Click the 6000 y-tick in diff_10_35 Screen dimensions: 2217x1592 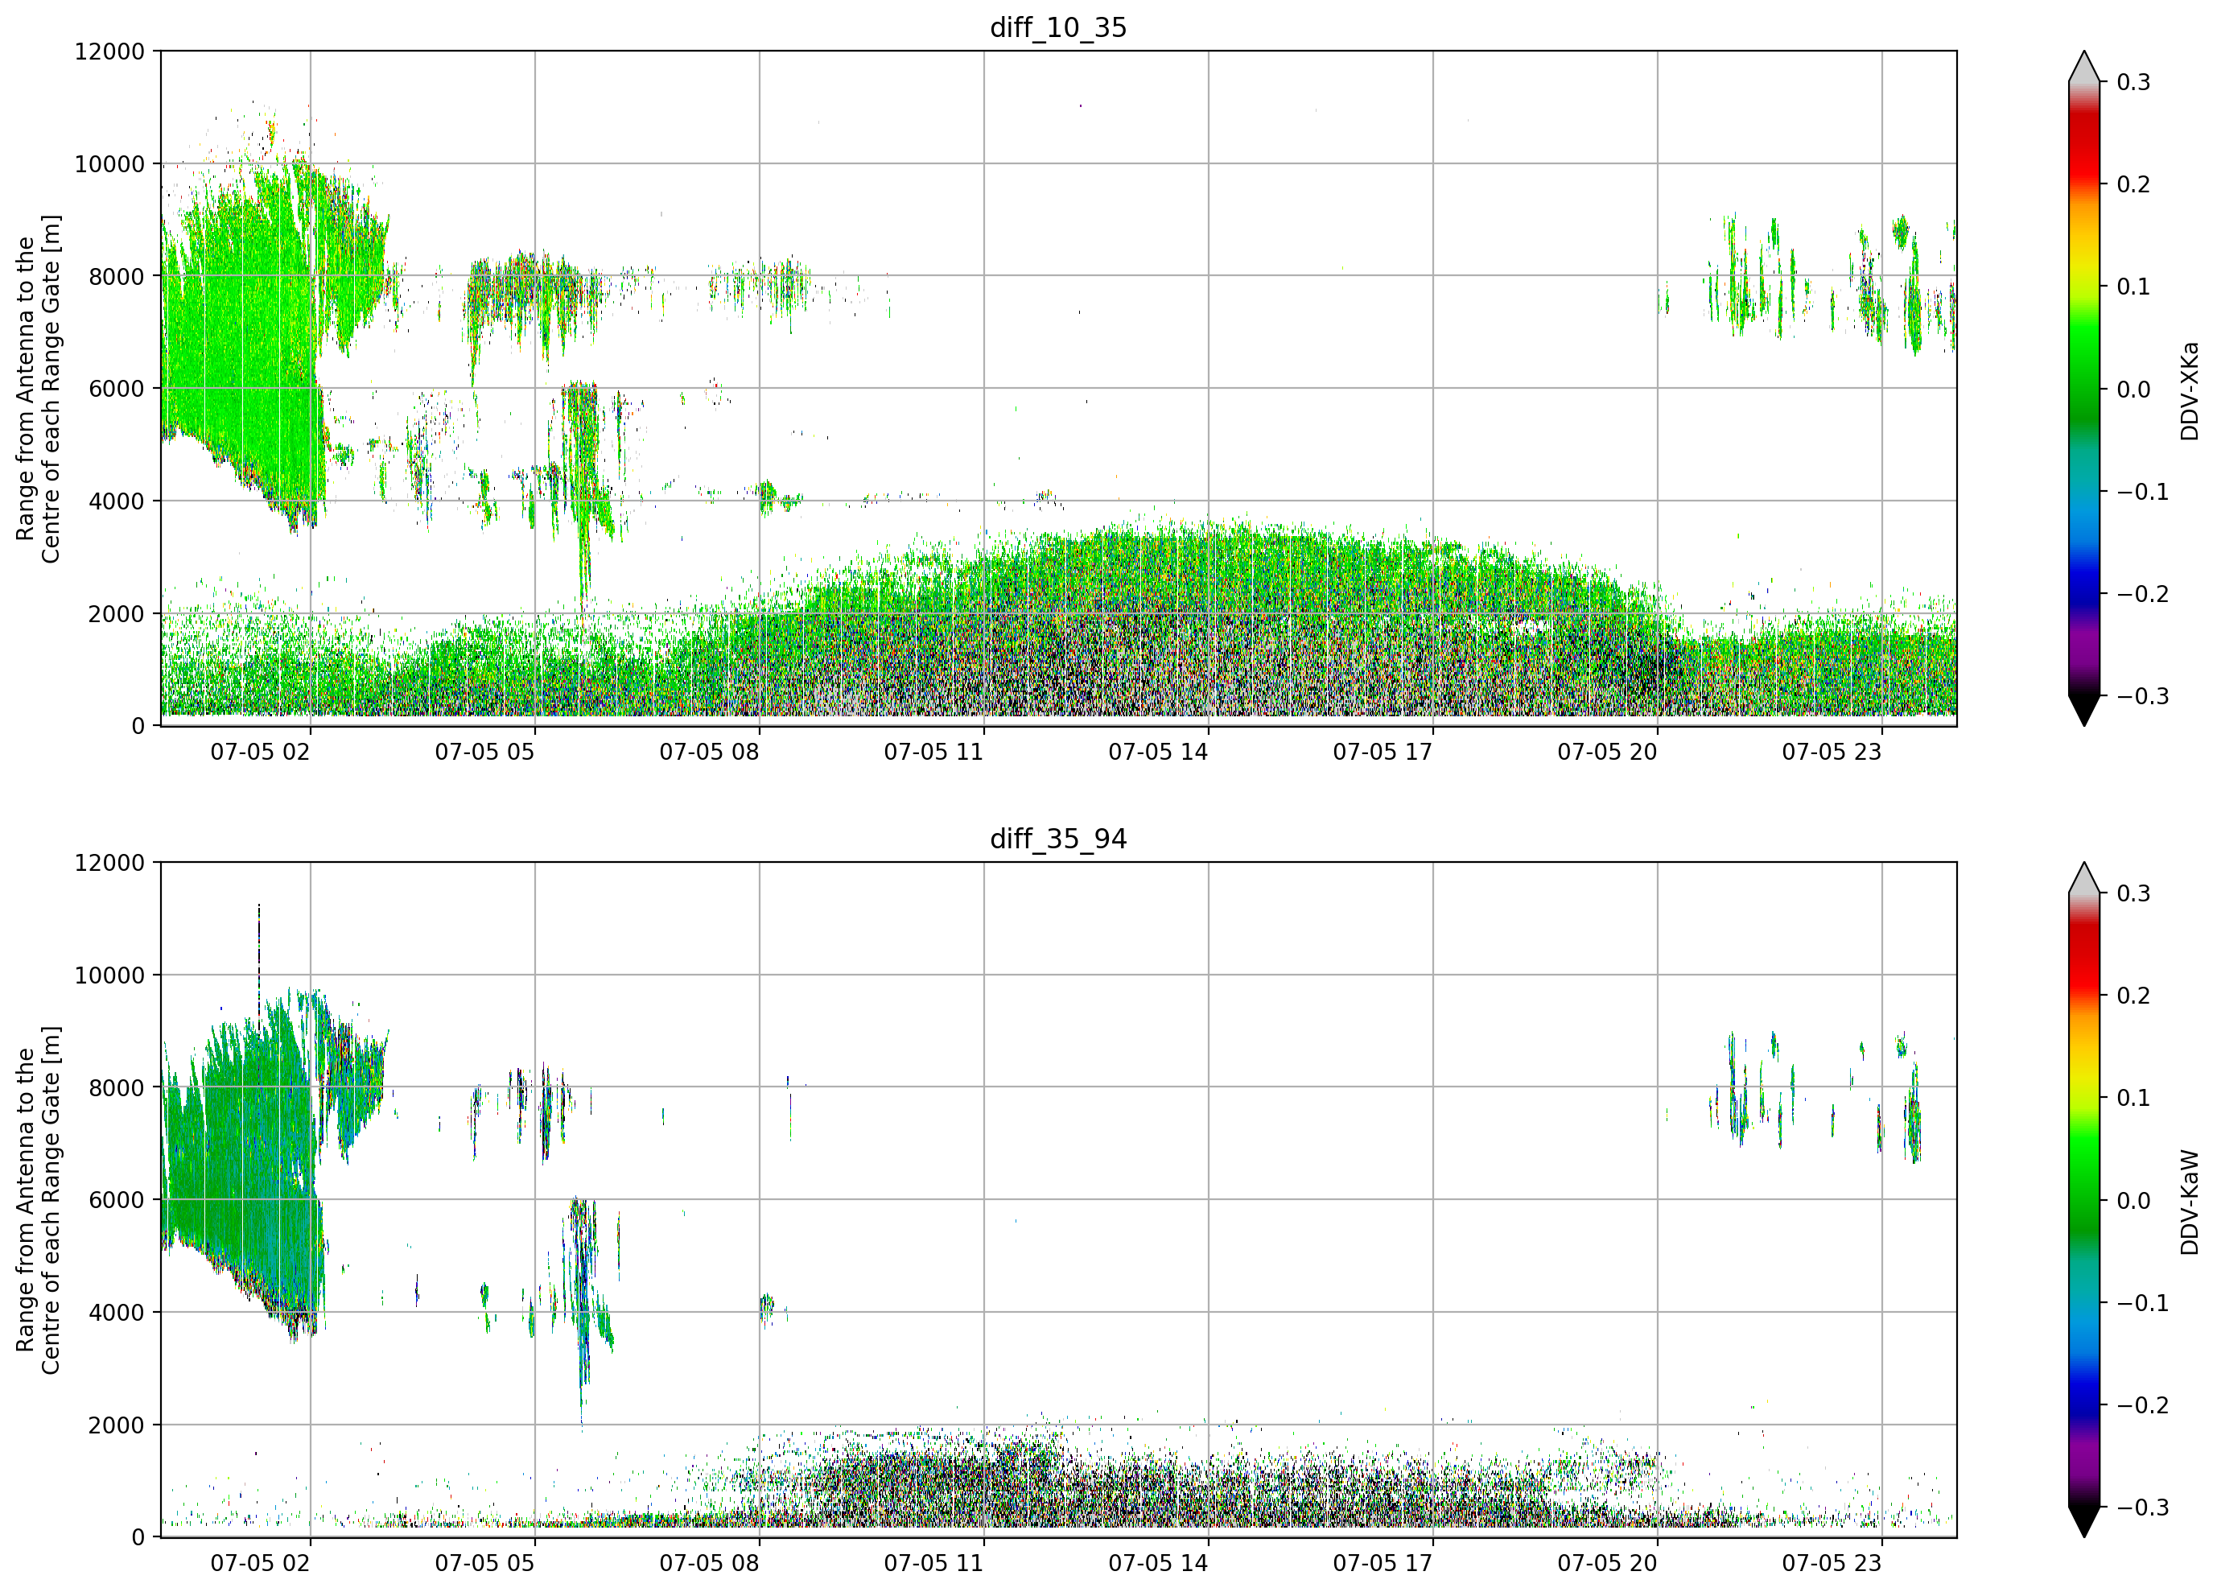click(x=117, y=388)
